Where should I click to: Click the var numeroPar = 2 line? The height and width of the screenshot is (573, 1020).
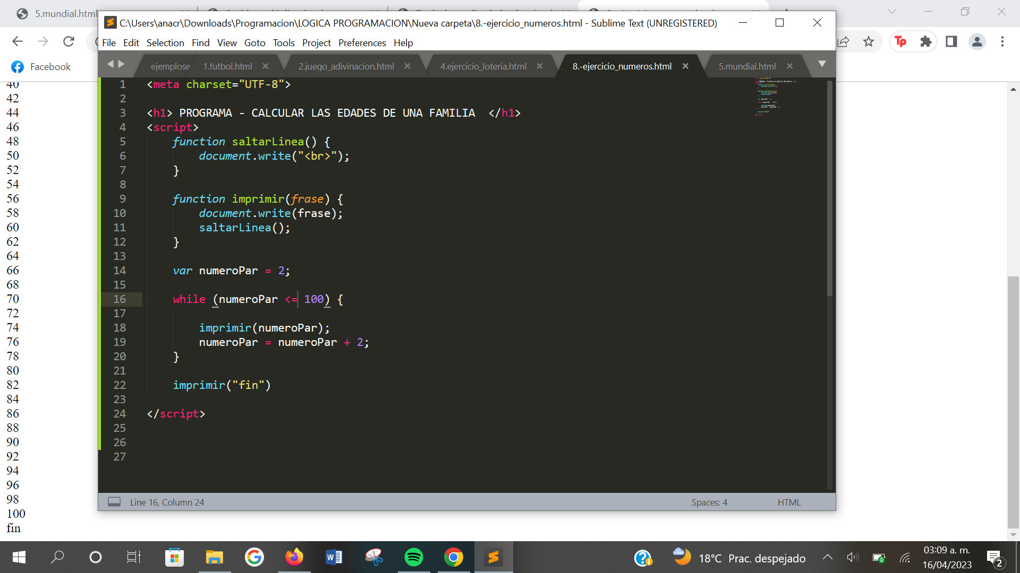tap(231, 271)
